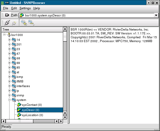This screenshot has width=160, height=131.
Task: Collapse the system tree node
Action: pyautogui.click(x=9, y=100)
